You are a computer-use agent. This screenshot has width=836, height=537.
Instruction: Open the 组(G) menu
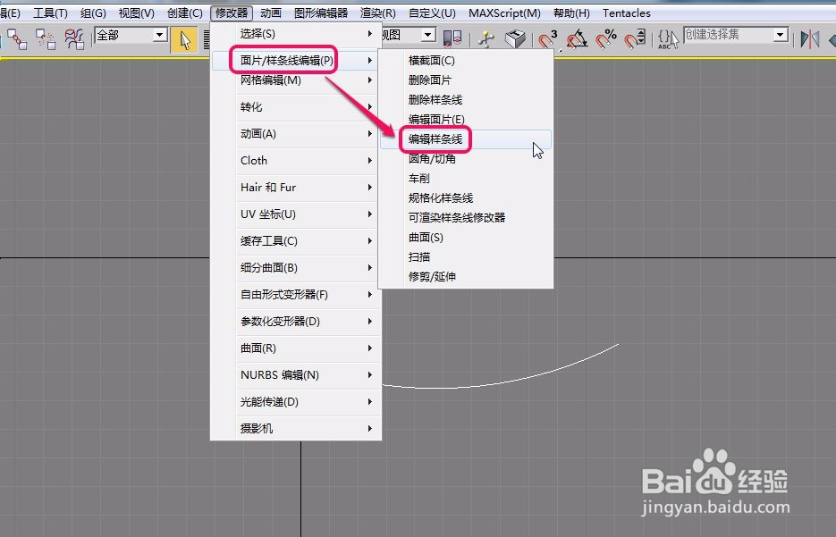pos(93,13)
